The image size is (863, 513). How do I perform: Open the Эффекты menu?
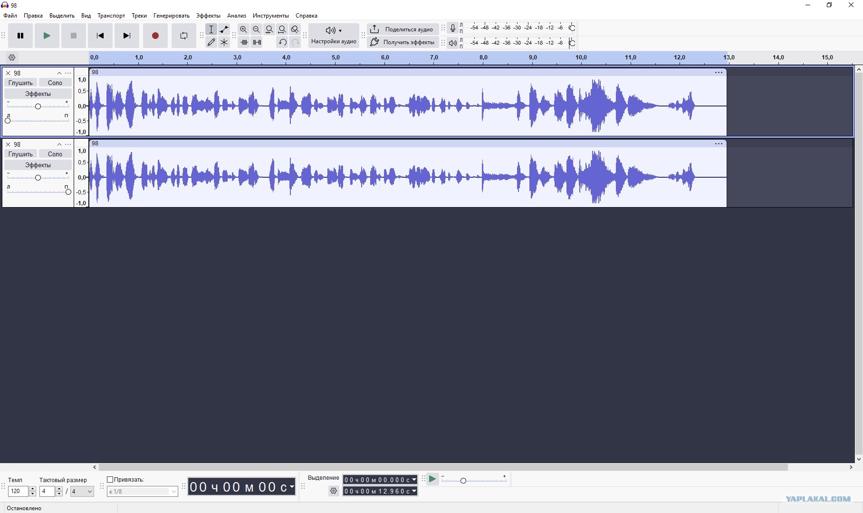208,16
